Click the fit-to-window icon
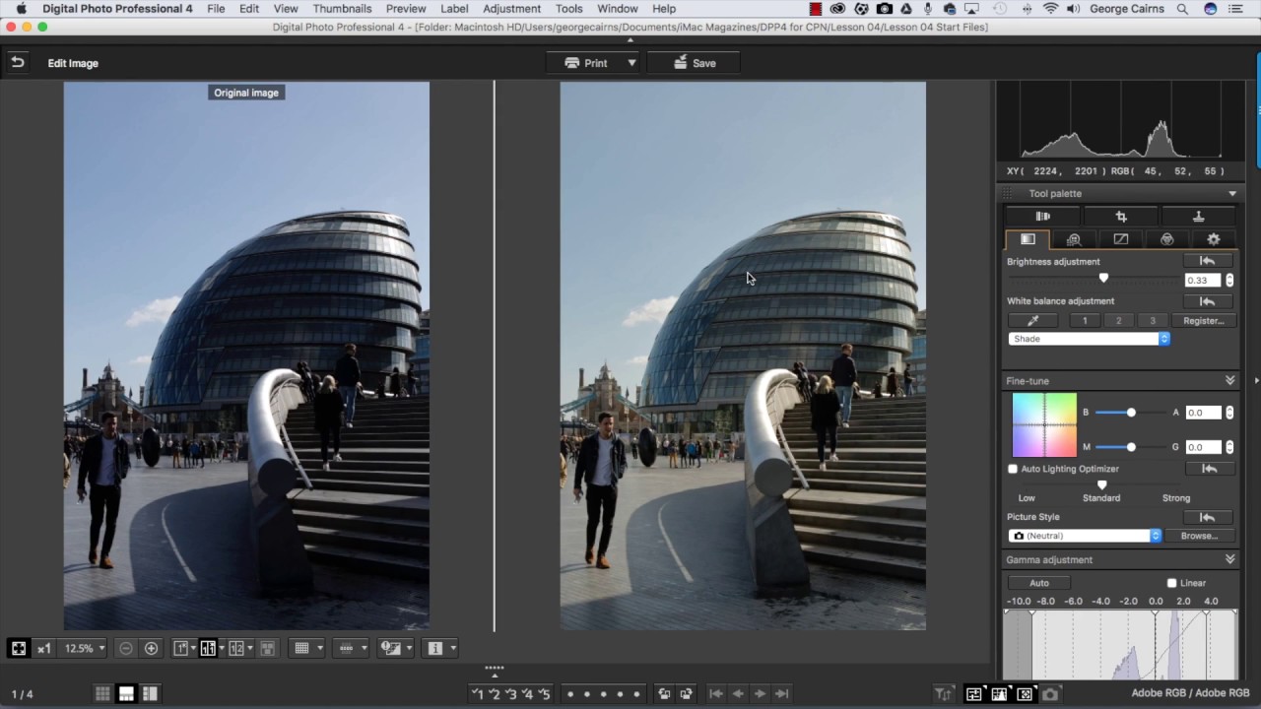Viewport: 1261px width, 709px height. (x=18, y=648)
